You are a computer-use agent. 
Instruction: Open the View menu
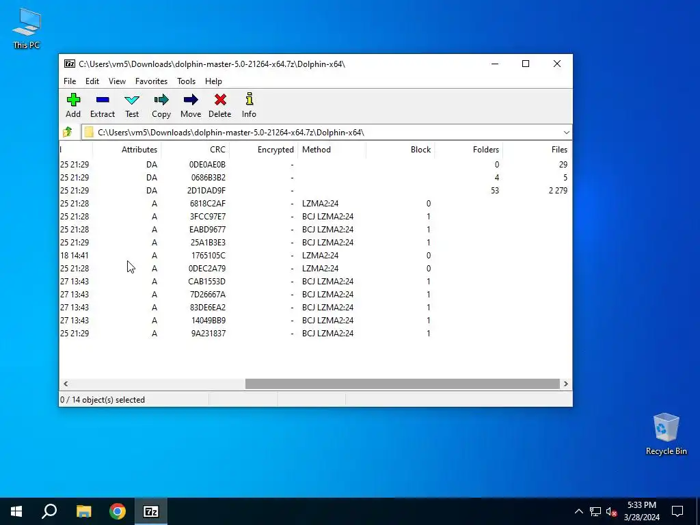tap(117, 81)
